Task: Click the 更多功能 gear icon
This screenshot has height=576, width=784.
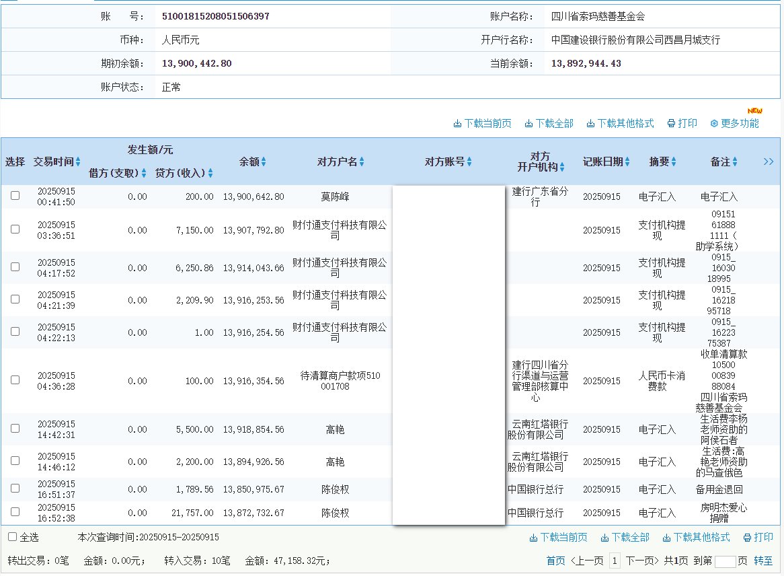Action: pyautogui.click(x=714, y=124)
